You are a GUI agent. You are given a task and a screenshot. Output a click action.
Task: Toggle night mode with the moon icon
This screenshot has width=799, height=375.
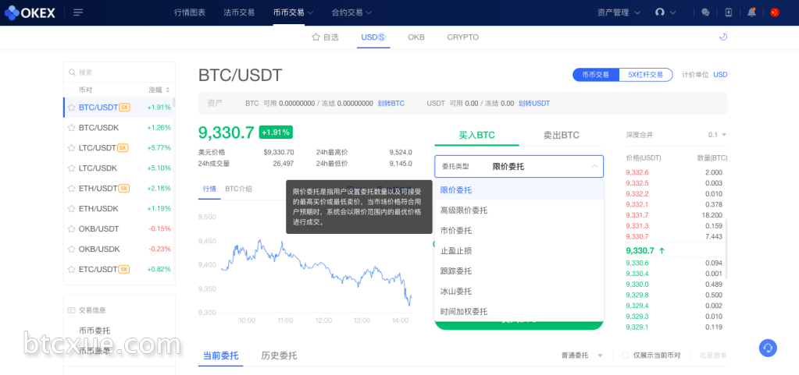(x=722, y=37)
